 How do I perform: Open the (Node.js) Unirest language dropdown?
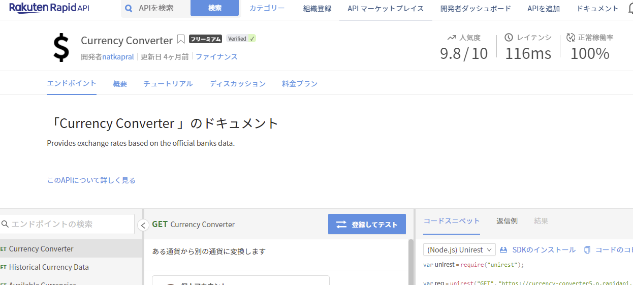[x=459, y=249]
